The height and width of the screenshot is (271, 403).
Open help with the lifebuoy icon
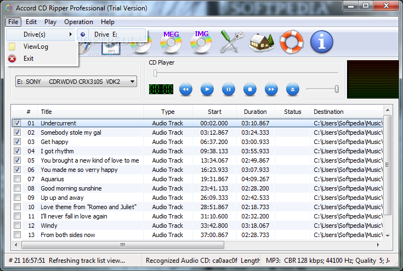click(x=292, y=42)
